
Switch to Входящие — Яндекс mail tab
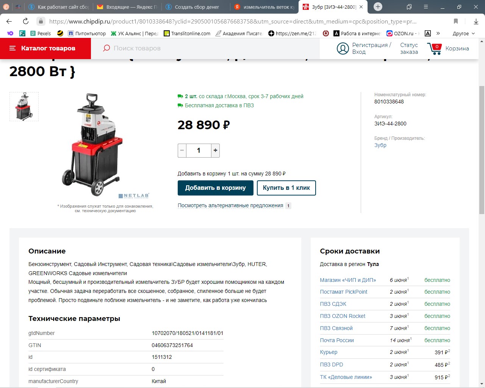pyautogui.click(x=127, y=7)
